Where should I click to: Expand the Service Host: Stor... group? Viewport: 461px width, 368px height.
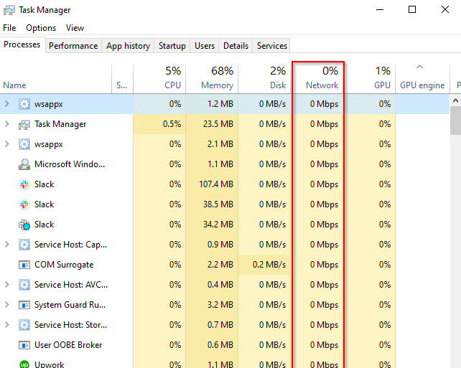tap(7, 325)
